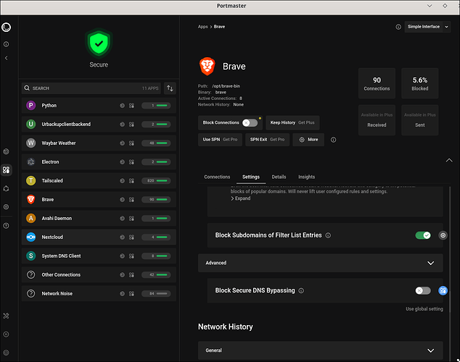Click the settings icon in Network Noise row

pos(132,293)
